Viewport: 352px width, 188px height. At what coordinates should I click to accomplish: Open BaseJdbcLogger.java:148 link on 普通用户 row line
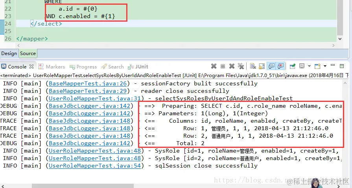click(90, 136)
